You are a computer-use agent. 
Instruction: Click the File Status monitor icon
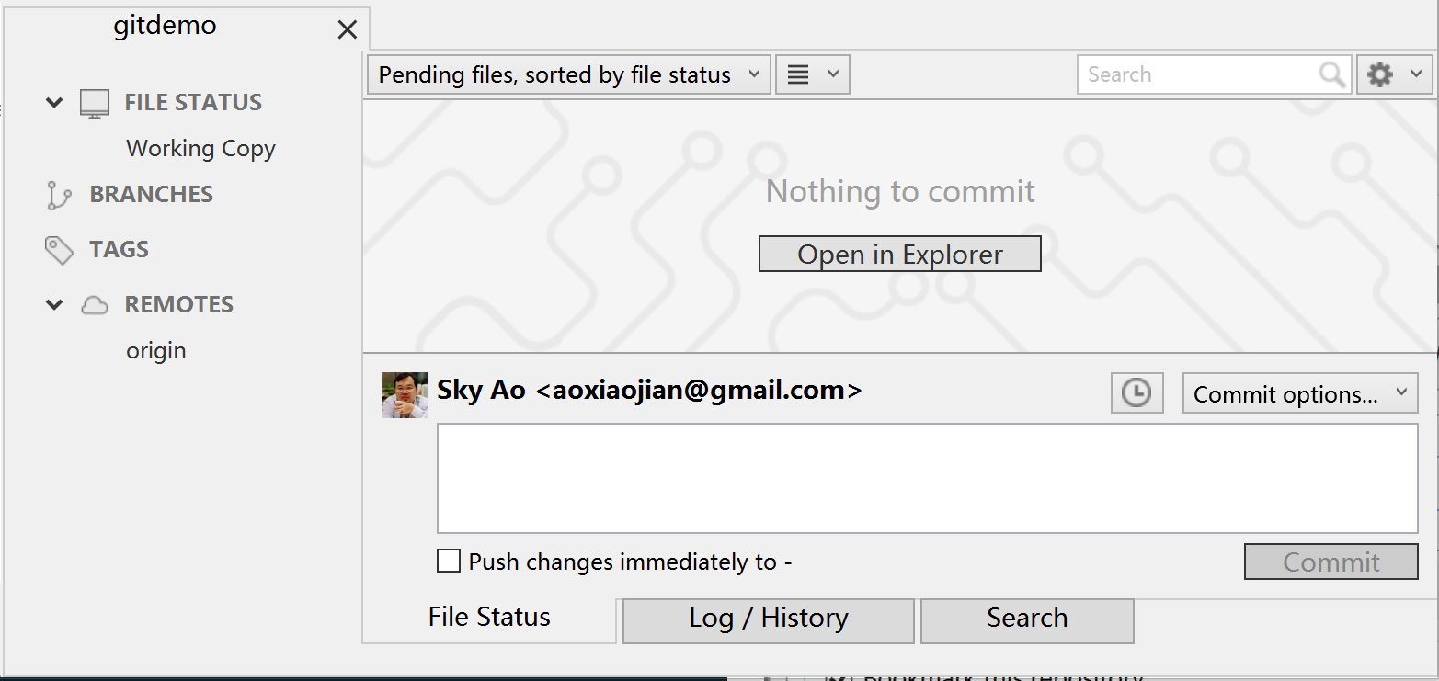[x=95, y=103]
